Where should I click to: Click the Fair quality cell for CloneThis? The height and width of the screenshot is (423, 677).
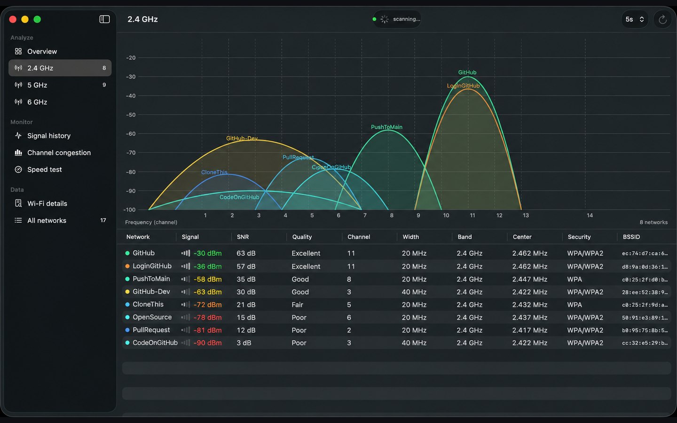click(297, 305)
